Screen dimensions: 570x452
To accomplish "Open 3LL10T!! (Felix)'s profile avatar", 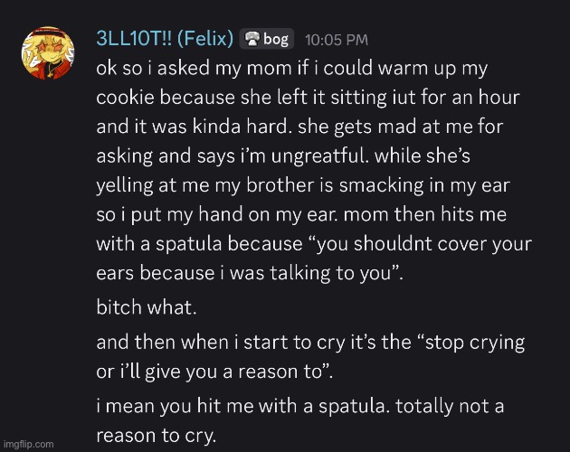I will click(x=48, y=52).
